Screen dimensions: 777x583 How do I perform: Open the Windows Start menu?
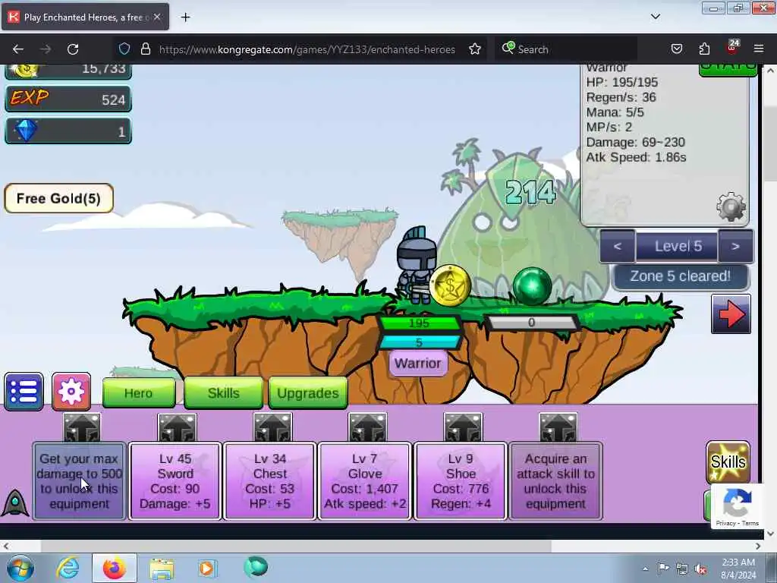20,568
